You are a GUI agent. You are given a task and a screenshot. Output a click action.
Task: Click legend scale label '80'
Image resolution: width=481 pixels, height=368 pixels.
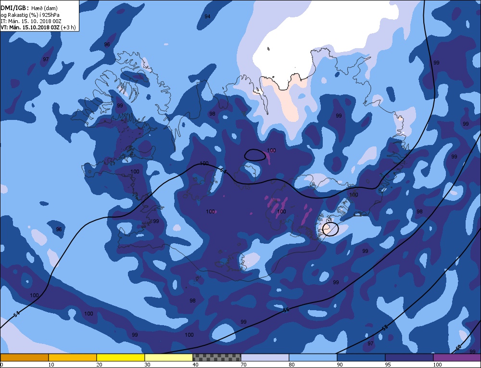291,365
